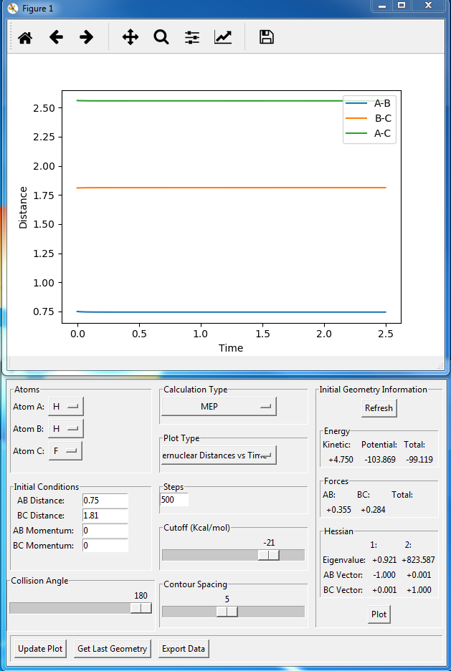Screen dimensions: 451x671
Task: Open the Plot Type dropdown
Action: pyautogui.click(x=219, y=455)
